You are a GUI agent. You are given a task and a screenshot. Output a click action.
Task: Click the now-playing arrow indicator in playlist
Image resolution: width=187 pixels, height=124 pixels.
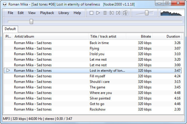click(x=8, y=70)
